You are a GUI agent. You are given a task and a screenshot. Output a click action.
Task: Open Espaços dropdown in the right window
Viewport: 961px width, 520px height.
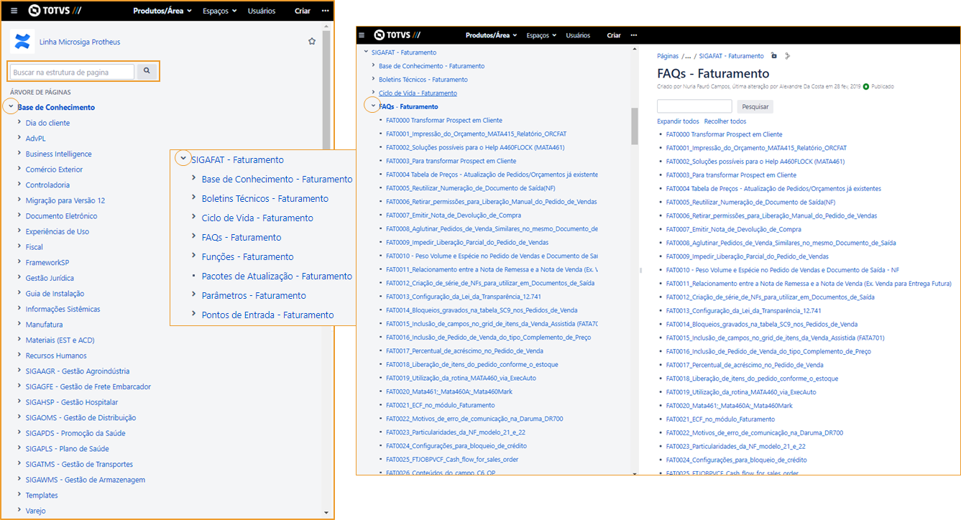pos(542,35)
